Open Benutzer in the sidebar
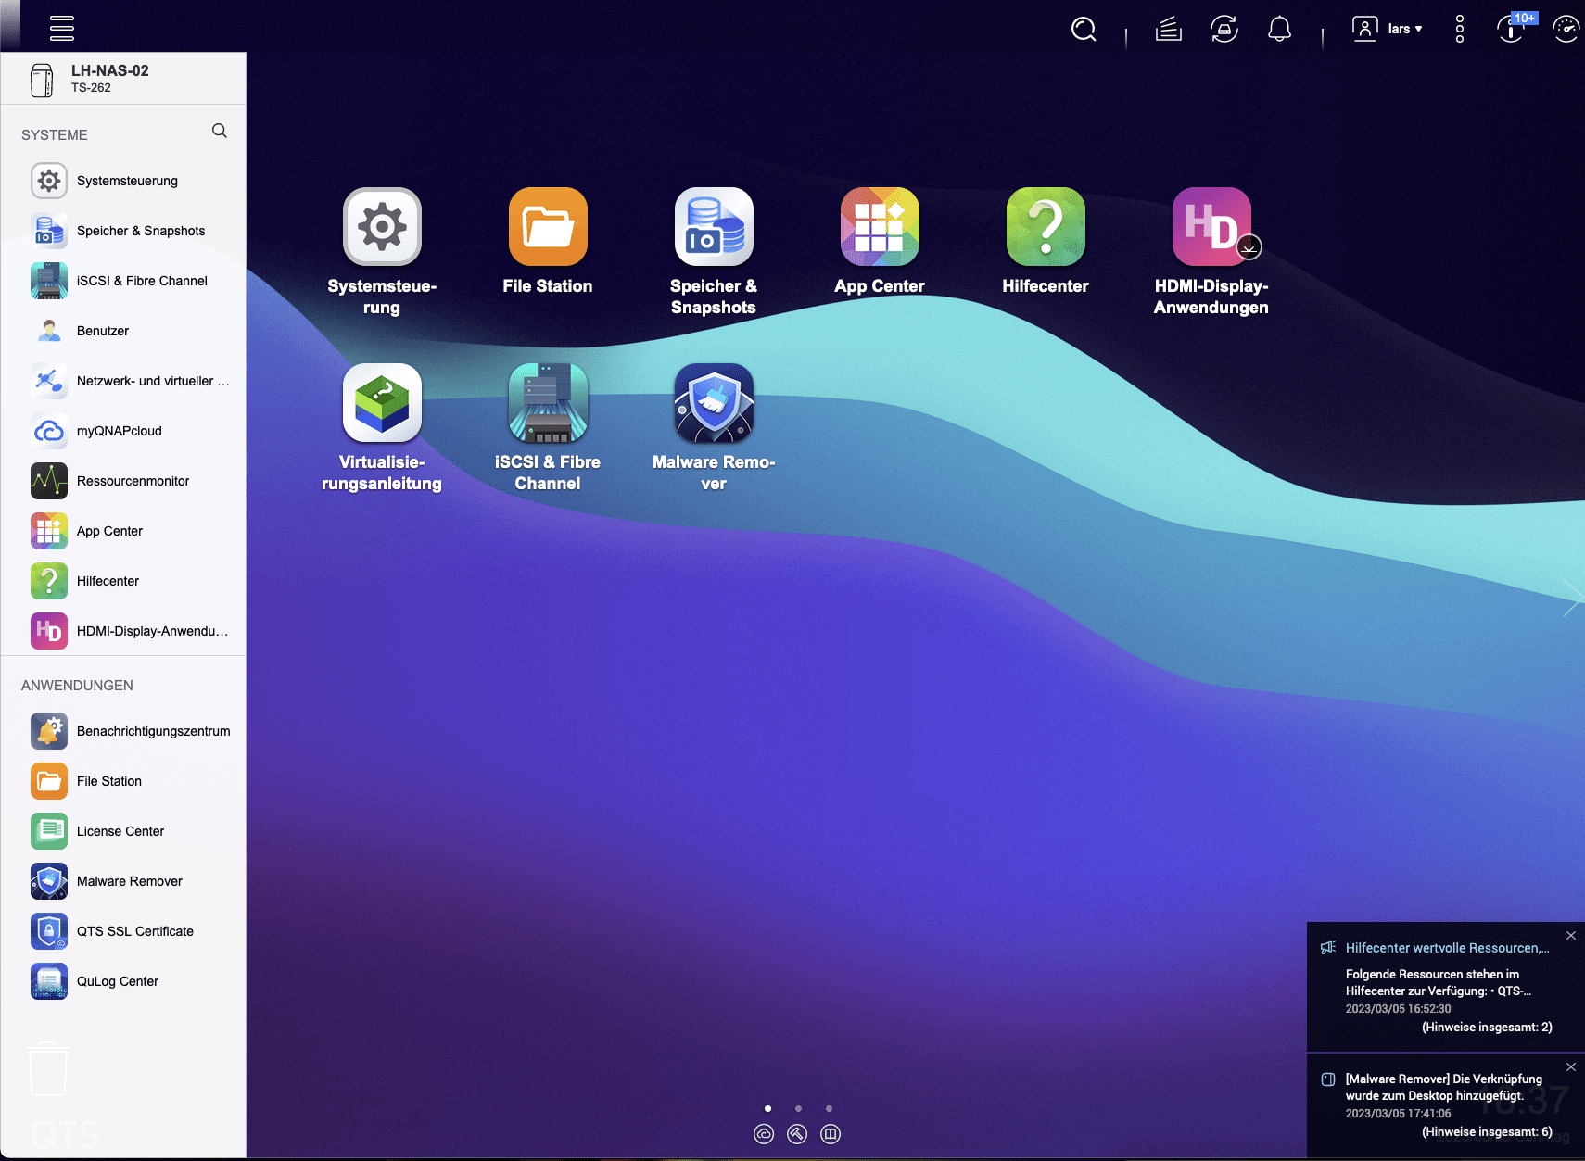This screenshot has width=1585, height=1161. [123, 331]
